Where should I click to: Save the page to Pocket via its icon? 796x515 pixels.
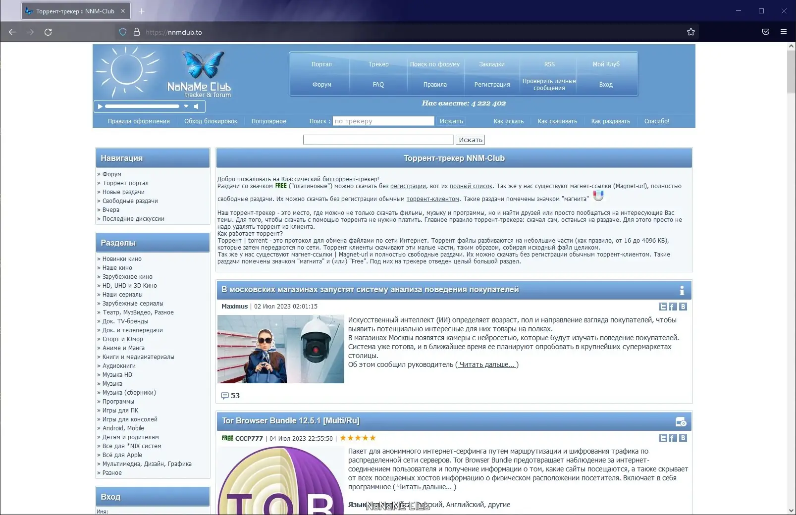pos(765,31)
